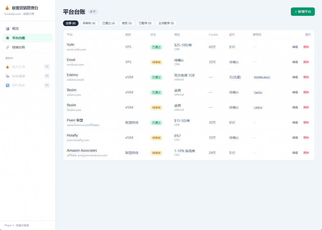Edit the Evoxt platform row
Viewport: 322px width, 230px height.
click(x=295, y=62)
